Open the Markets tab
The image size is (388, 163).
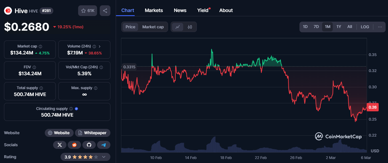[x=154, y=10]
